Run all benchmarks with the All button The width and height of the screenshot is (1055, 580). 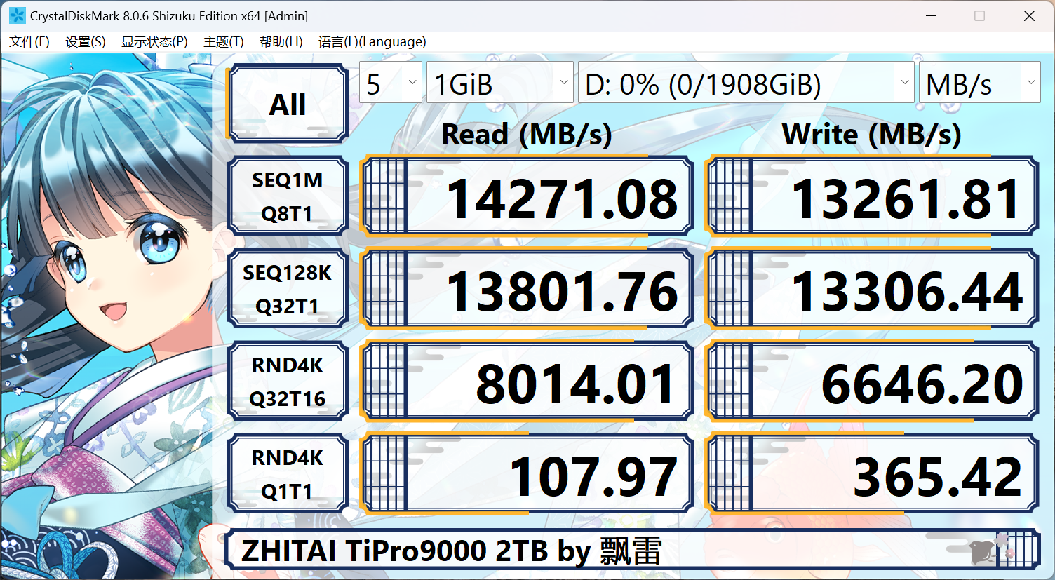[288, 102]
